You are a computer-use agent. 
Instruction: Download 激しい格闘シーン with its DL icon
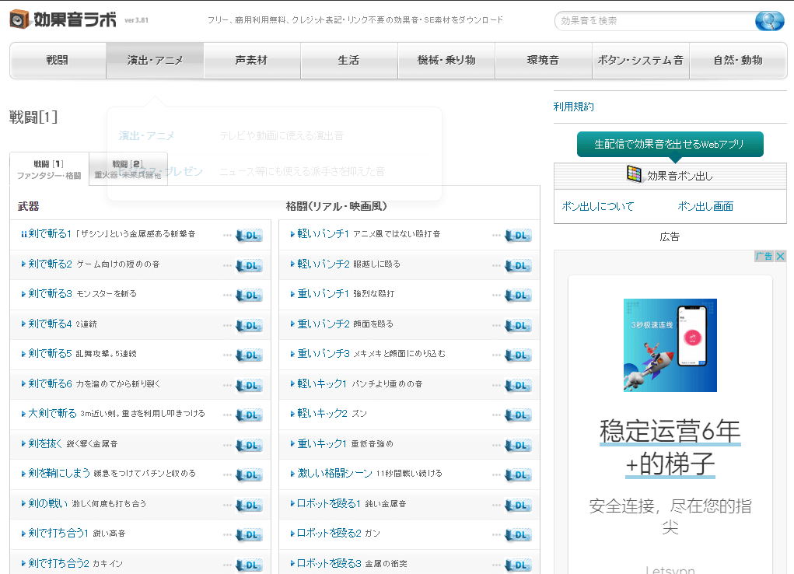point(518,474)
